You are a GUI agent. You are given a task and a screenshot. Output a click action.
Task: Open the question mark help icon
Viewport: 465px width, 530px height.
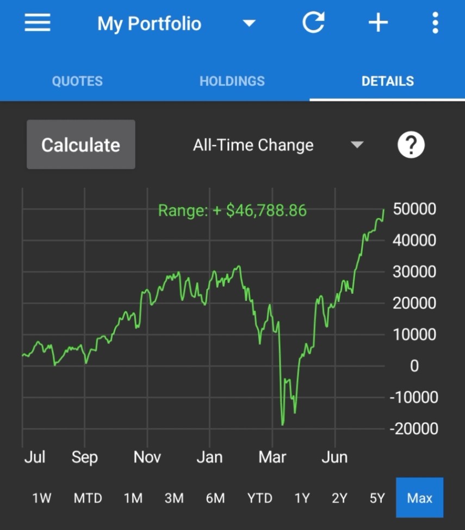point(411,145)
